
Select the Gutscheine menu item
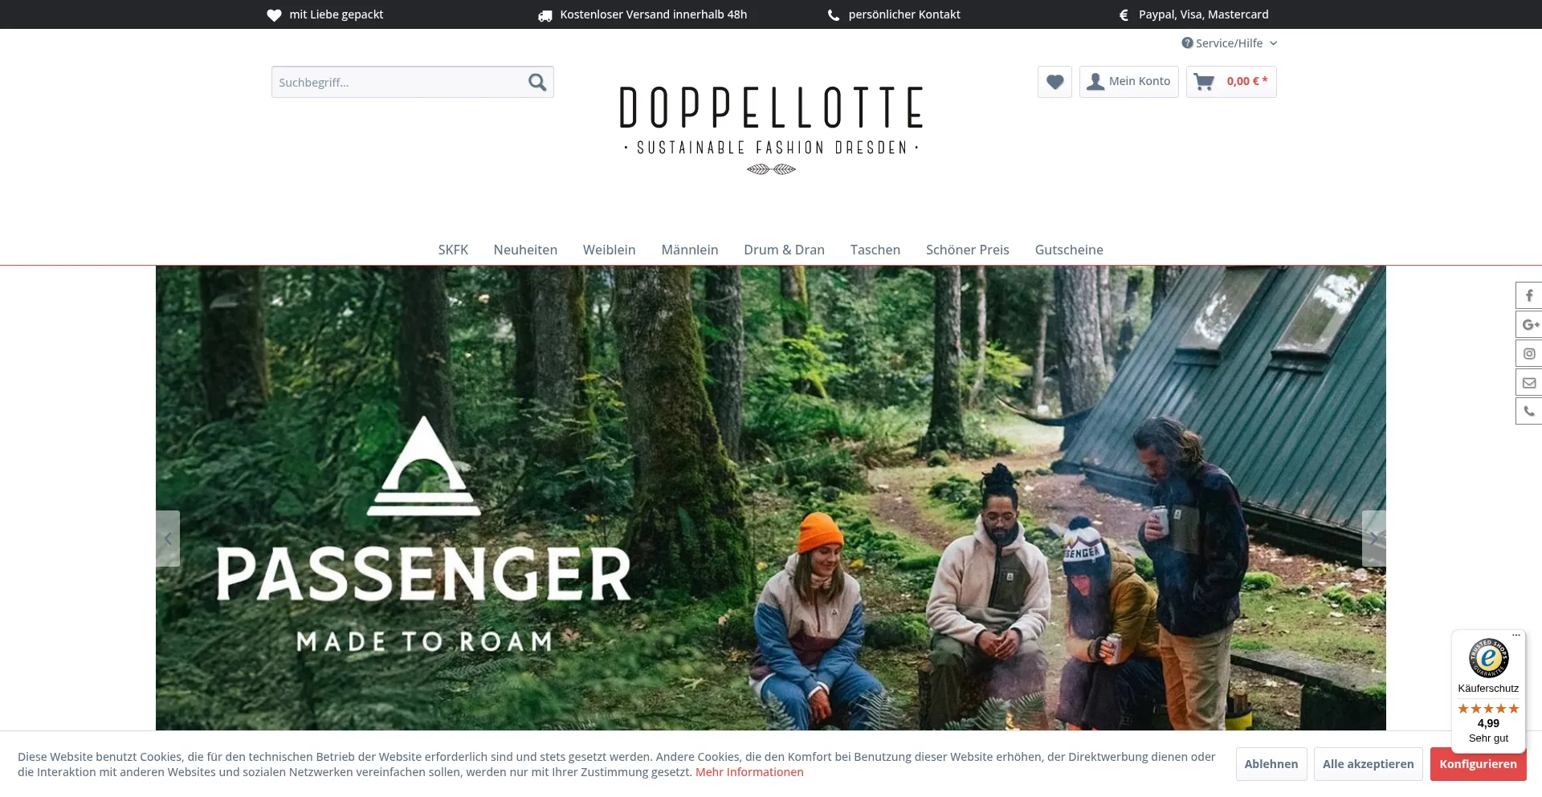click(1069, 250)
